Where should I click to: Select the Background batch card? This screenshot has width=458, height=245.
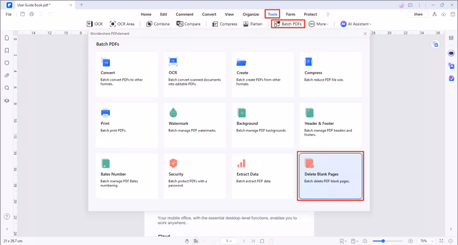262,125
